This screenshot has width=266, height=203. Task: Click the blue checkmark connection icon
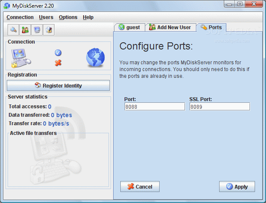click(58, 53)
